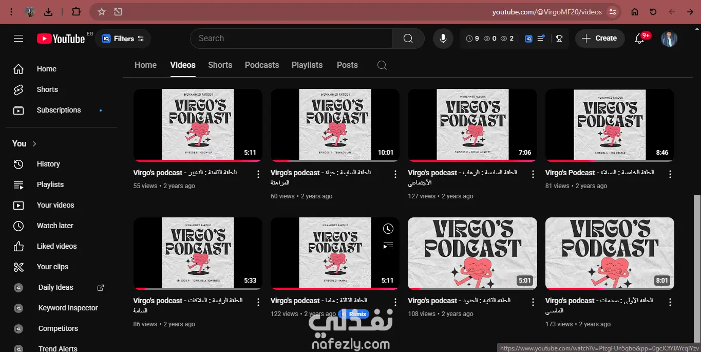Open Watch later in sidebar
This screenshot has height=352, width=701.
(62, 226)
